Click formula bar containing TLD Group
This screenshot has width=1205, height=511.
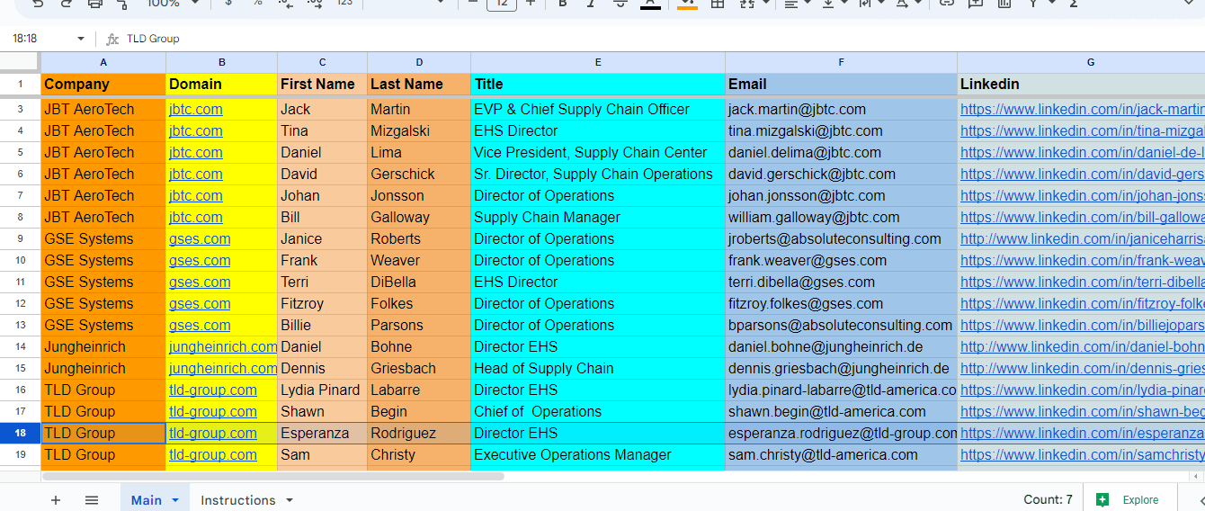[x=664, y=39]
